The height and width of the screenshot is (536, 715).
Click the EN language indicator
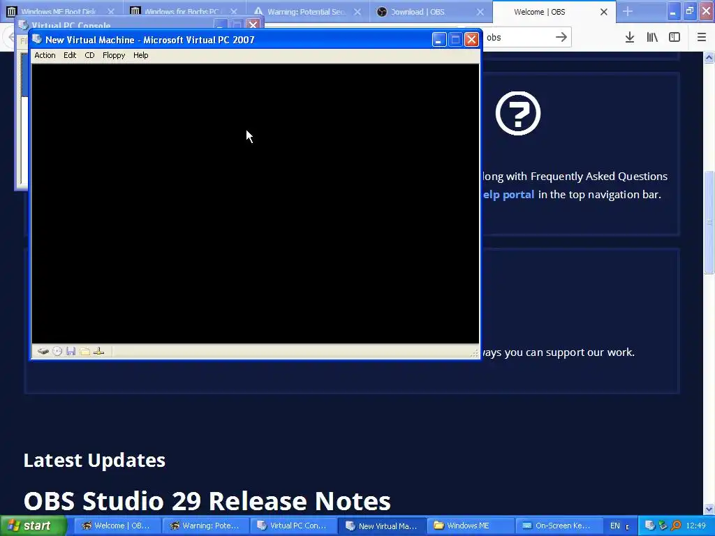614,526
